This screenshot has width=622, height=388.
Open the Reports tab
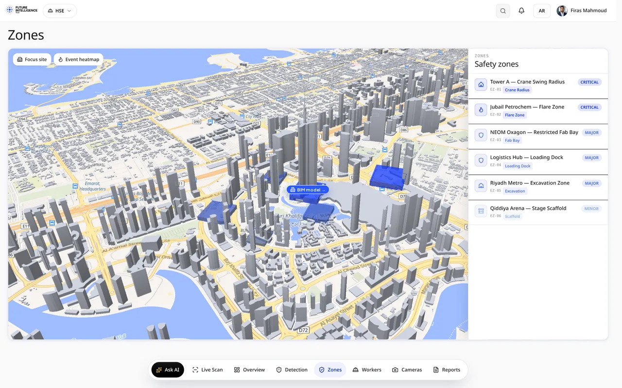447,370
